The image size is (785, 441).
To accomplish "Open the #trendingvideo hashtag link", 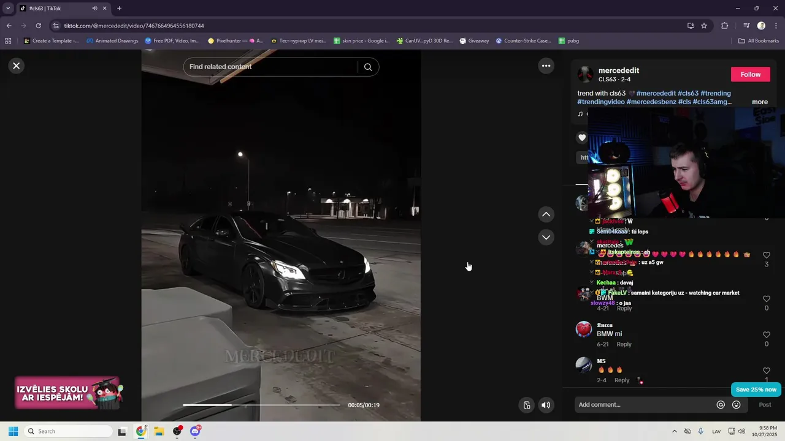I will coord(601,102).
